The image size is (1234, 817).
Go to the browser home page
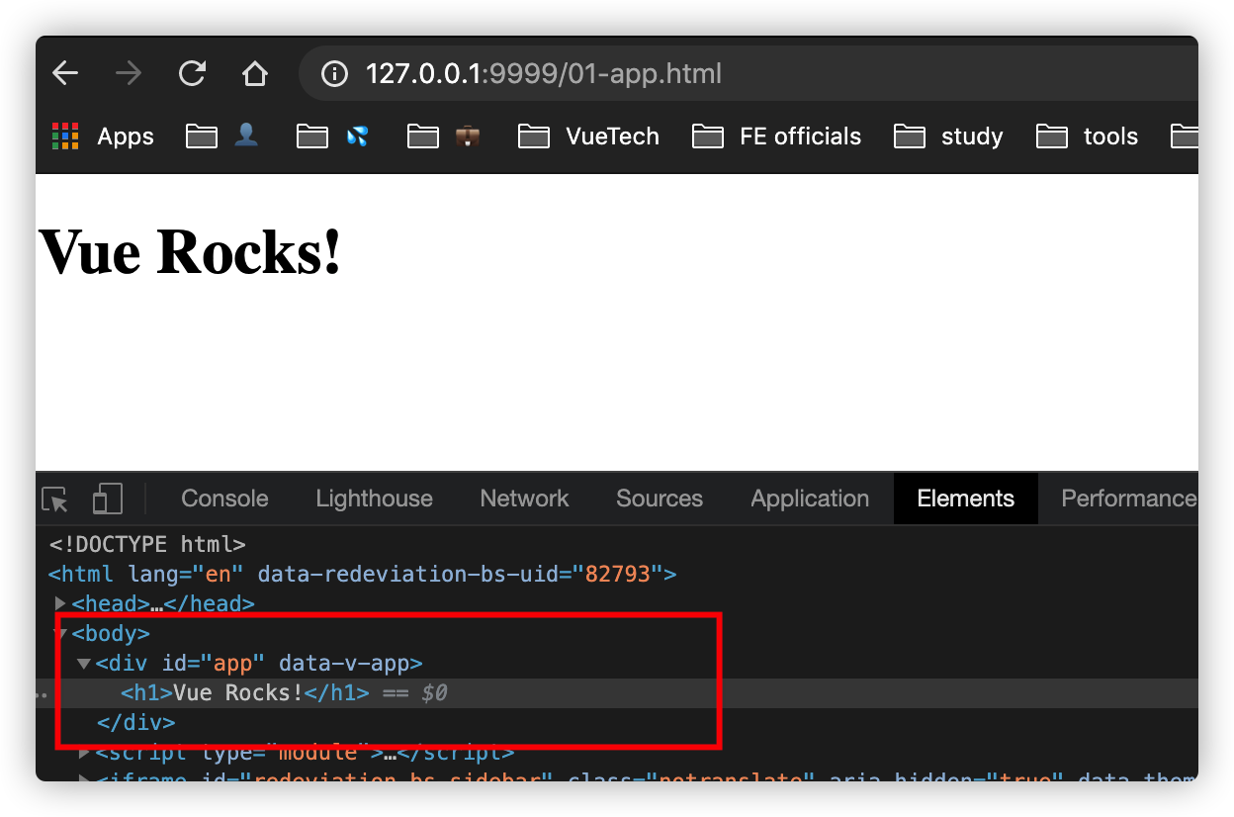(x=255, y=73)
